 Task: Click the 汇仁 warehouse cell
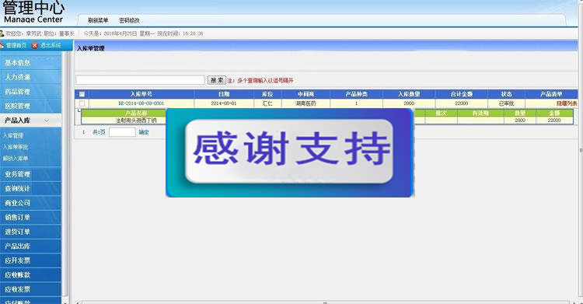(267, 103)
